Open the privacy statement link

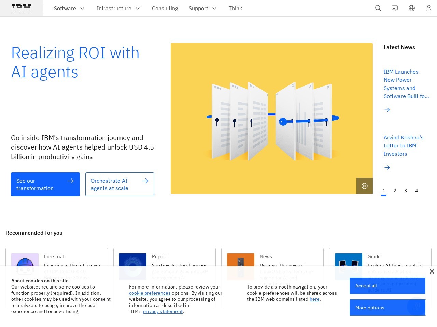tap(163, 311)
